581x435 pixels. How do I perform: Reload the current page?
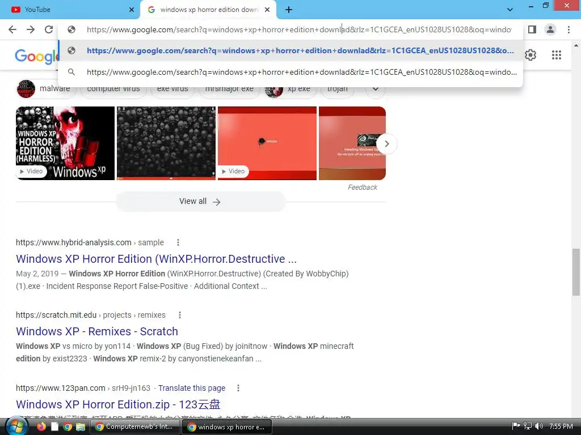(x=49, y=29)
